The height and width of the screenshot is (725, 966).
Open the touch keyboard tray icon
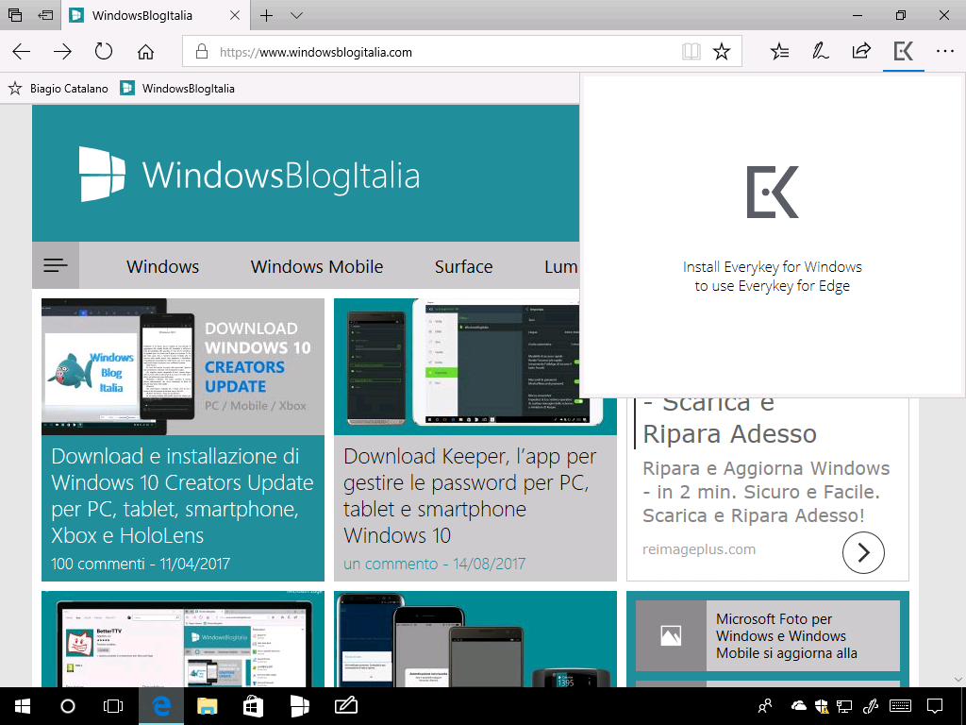coord(901,706)
